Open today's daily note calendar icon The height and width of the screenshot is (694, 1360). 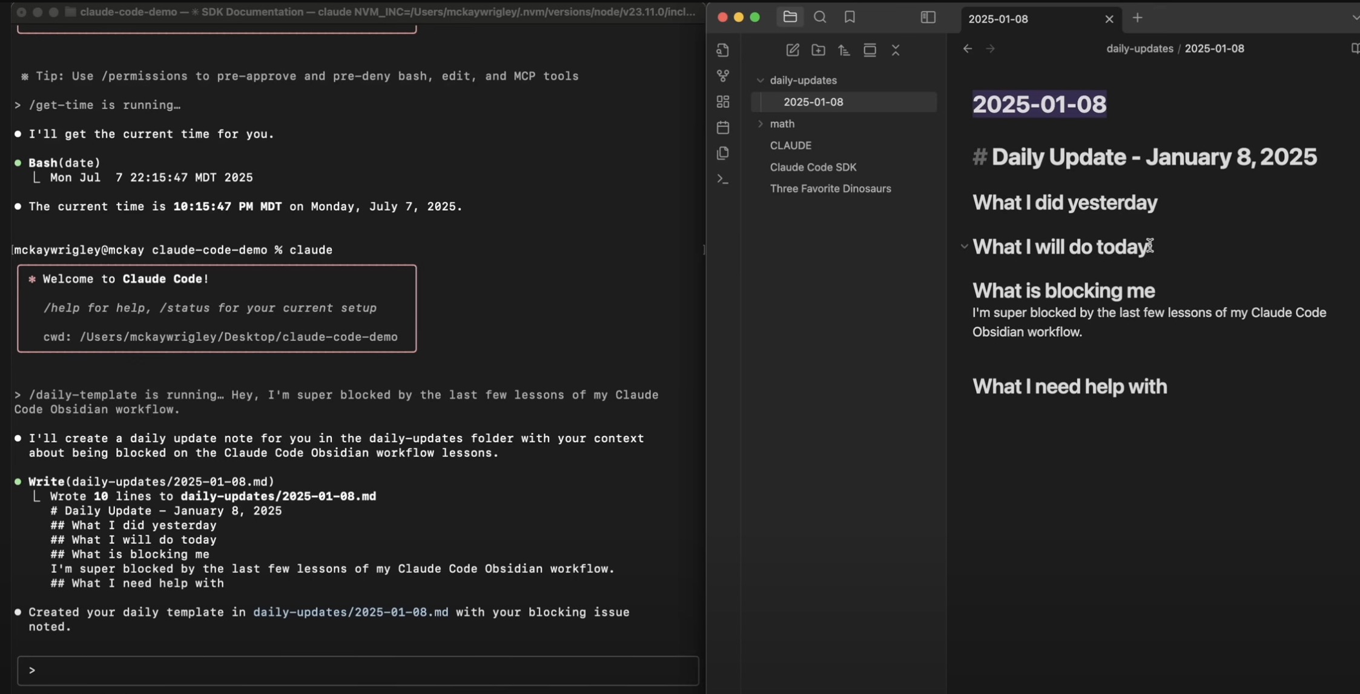coord(722,127)
